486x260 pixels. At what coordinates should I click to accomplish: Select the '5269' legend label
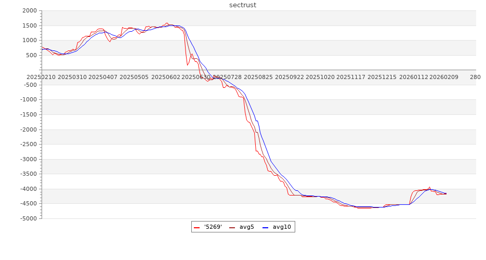(213, 227)
